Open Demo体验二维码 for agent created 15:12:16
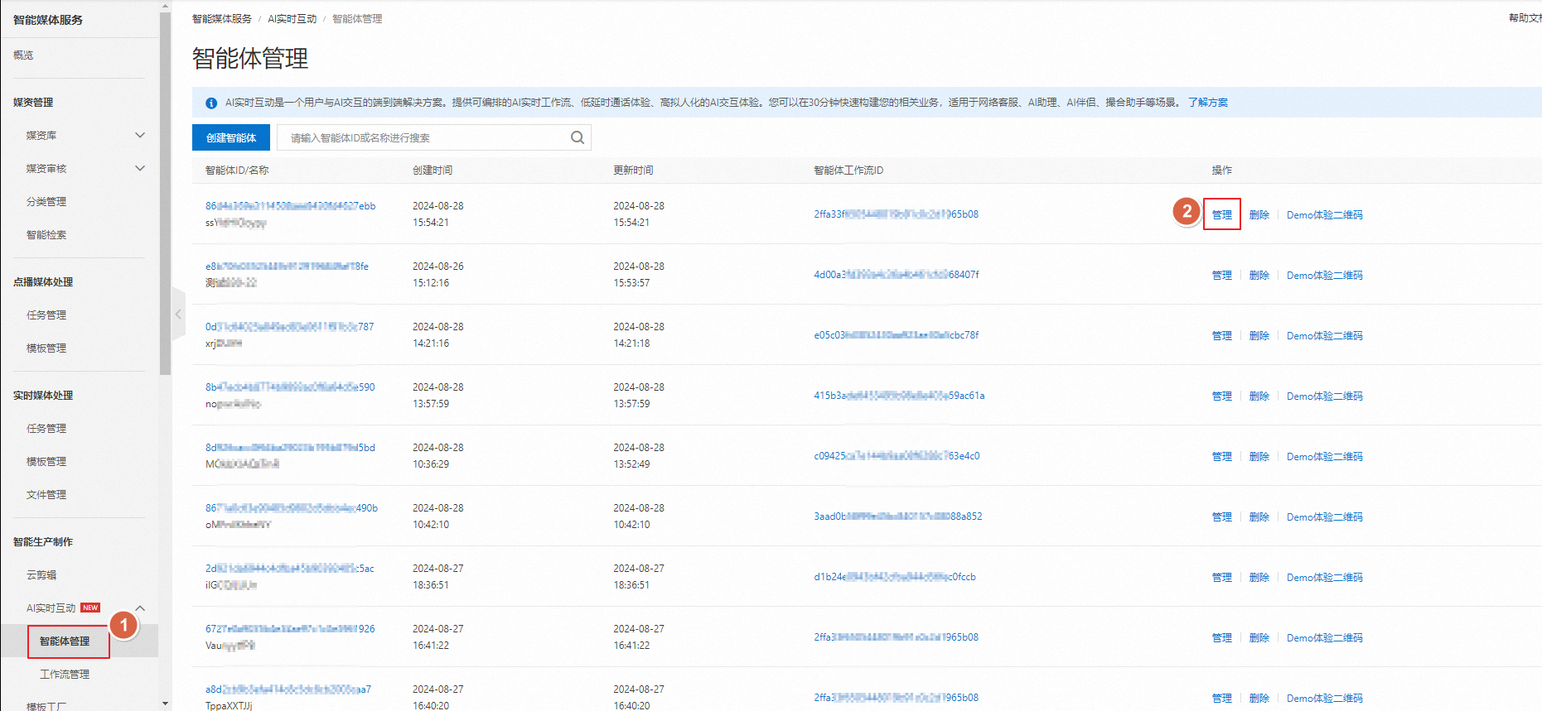The image size is (1542, 711). pyautogui.click(x=1325, y=275)
